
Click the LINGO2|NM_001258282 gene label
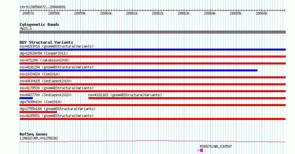pos(39,138)
